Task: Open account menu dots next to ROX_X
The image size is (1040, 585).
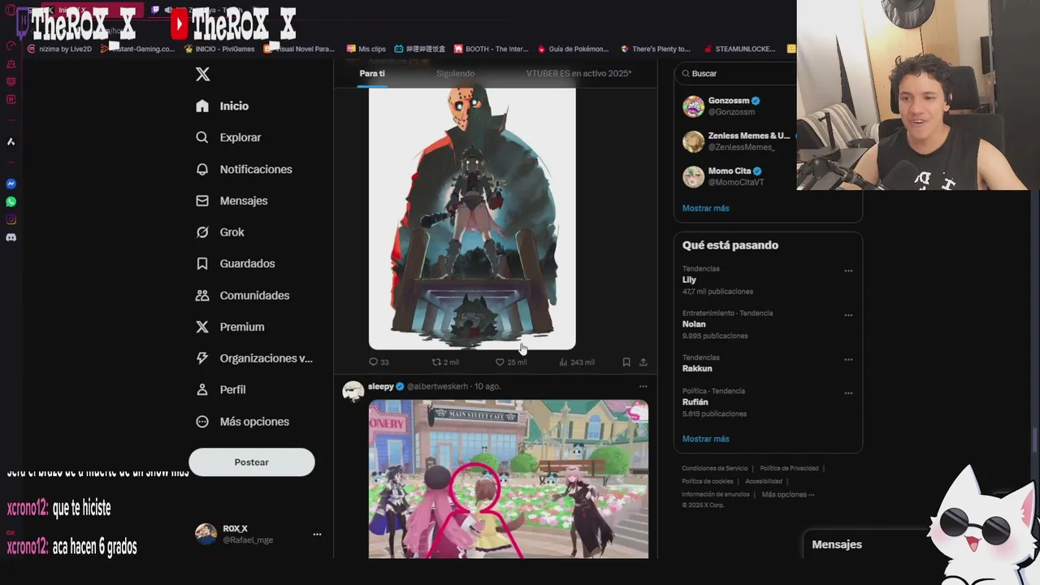Action: (x=317, y=534)
